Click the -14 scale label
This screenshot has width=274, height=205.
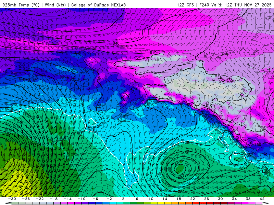tap(67, 199)
